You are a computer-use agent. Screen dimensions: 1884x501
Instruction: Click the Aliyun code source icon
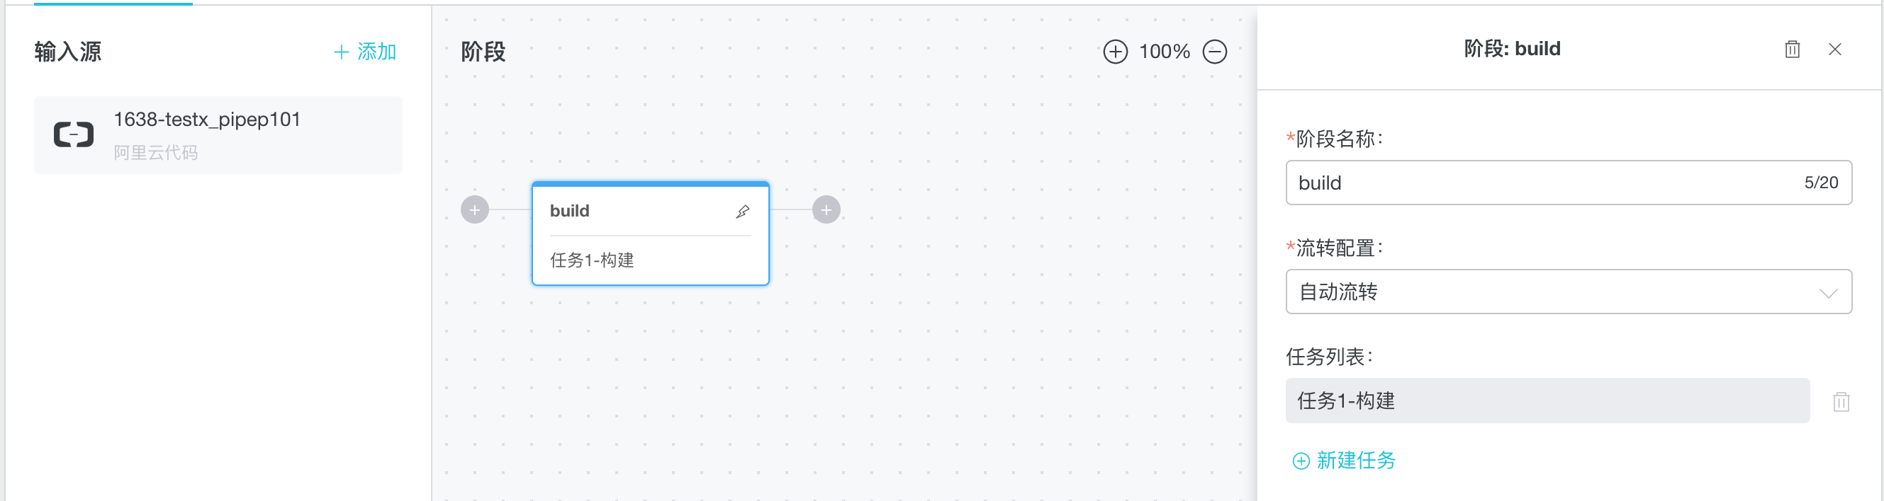(x=74, y=135)
